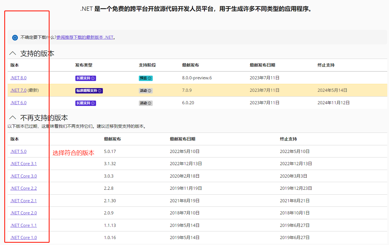The width and height of the screenshot is (389, 245).
Task: Click the 1.1.13 release version cell
Action: 110,225
